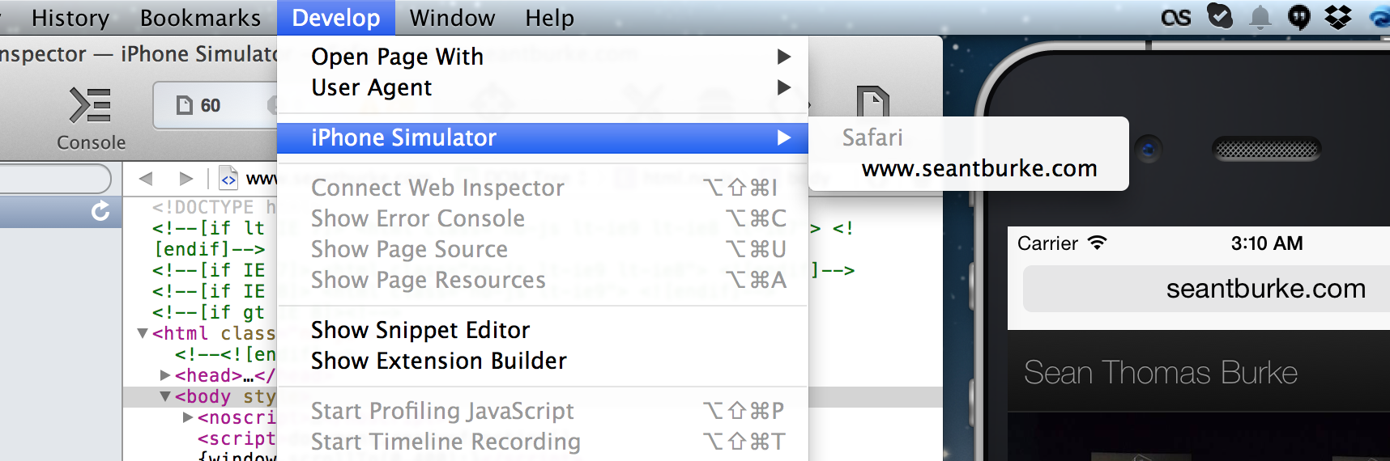Expand the html class element
Viewport: 1390px width, 461px height.
(143, 333)
